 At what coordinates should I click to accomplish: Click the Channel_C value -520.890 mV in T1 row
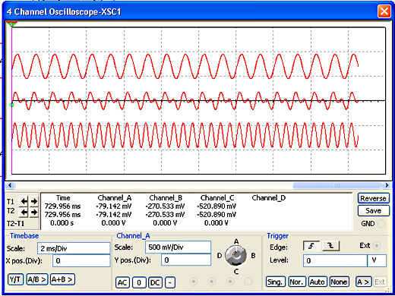coord(216,206)
